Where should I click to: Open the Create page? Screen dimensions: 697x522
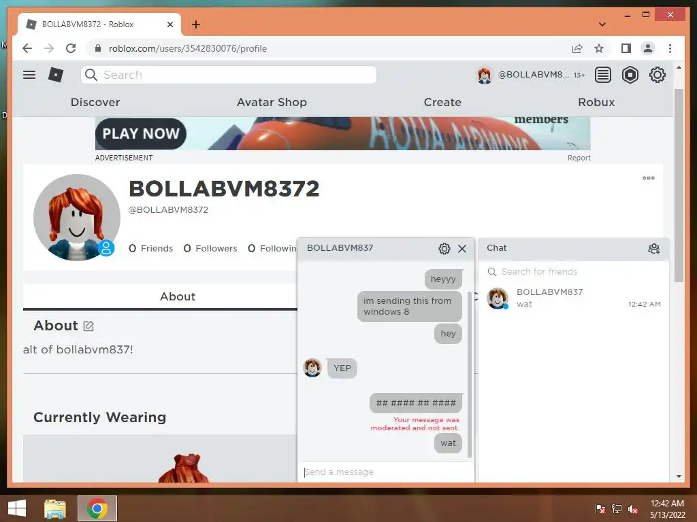[442, 102]
